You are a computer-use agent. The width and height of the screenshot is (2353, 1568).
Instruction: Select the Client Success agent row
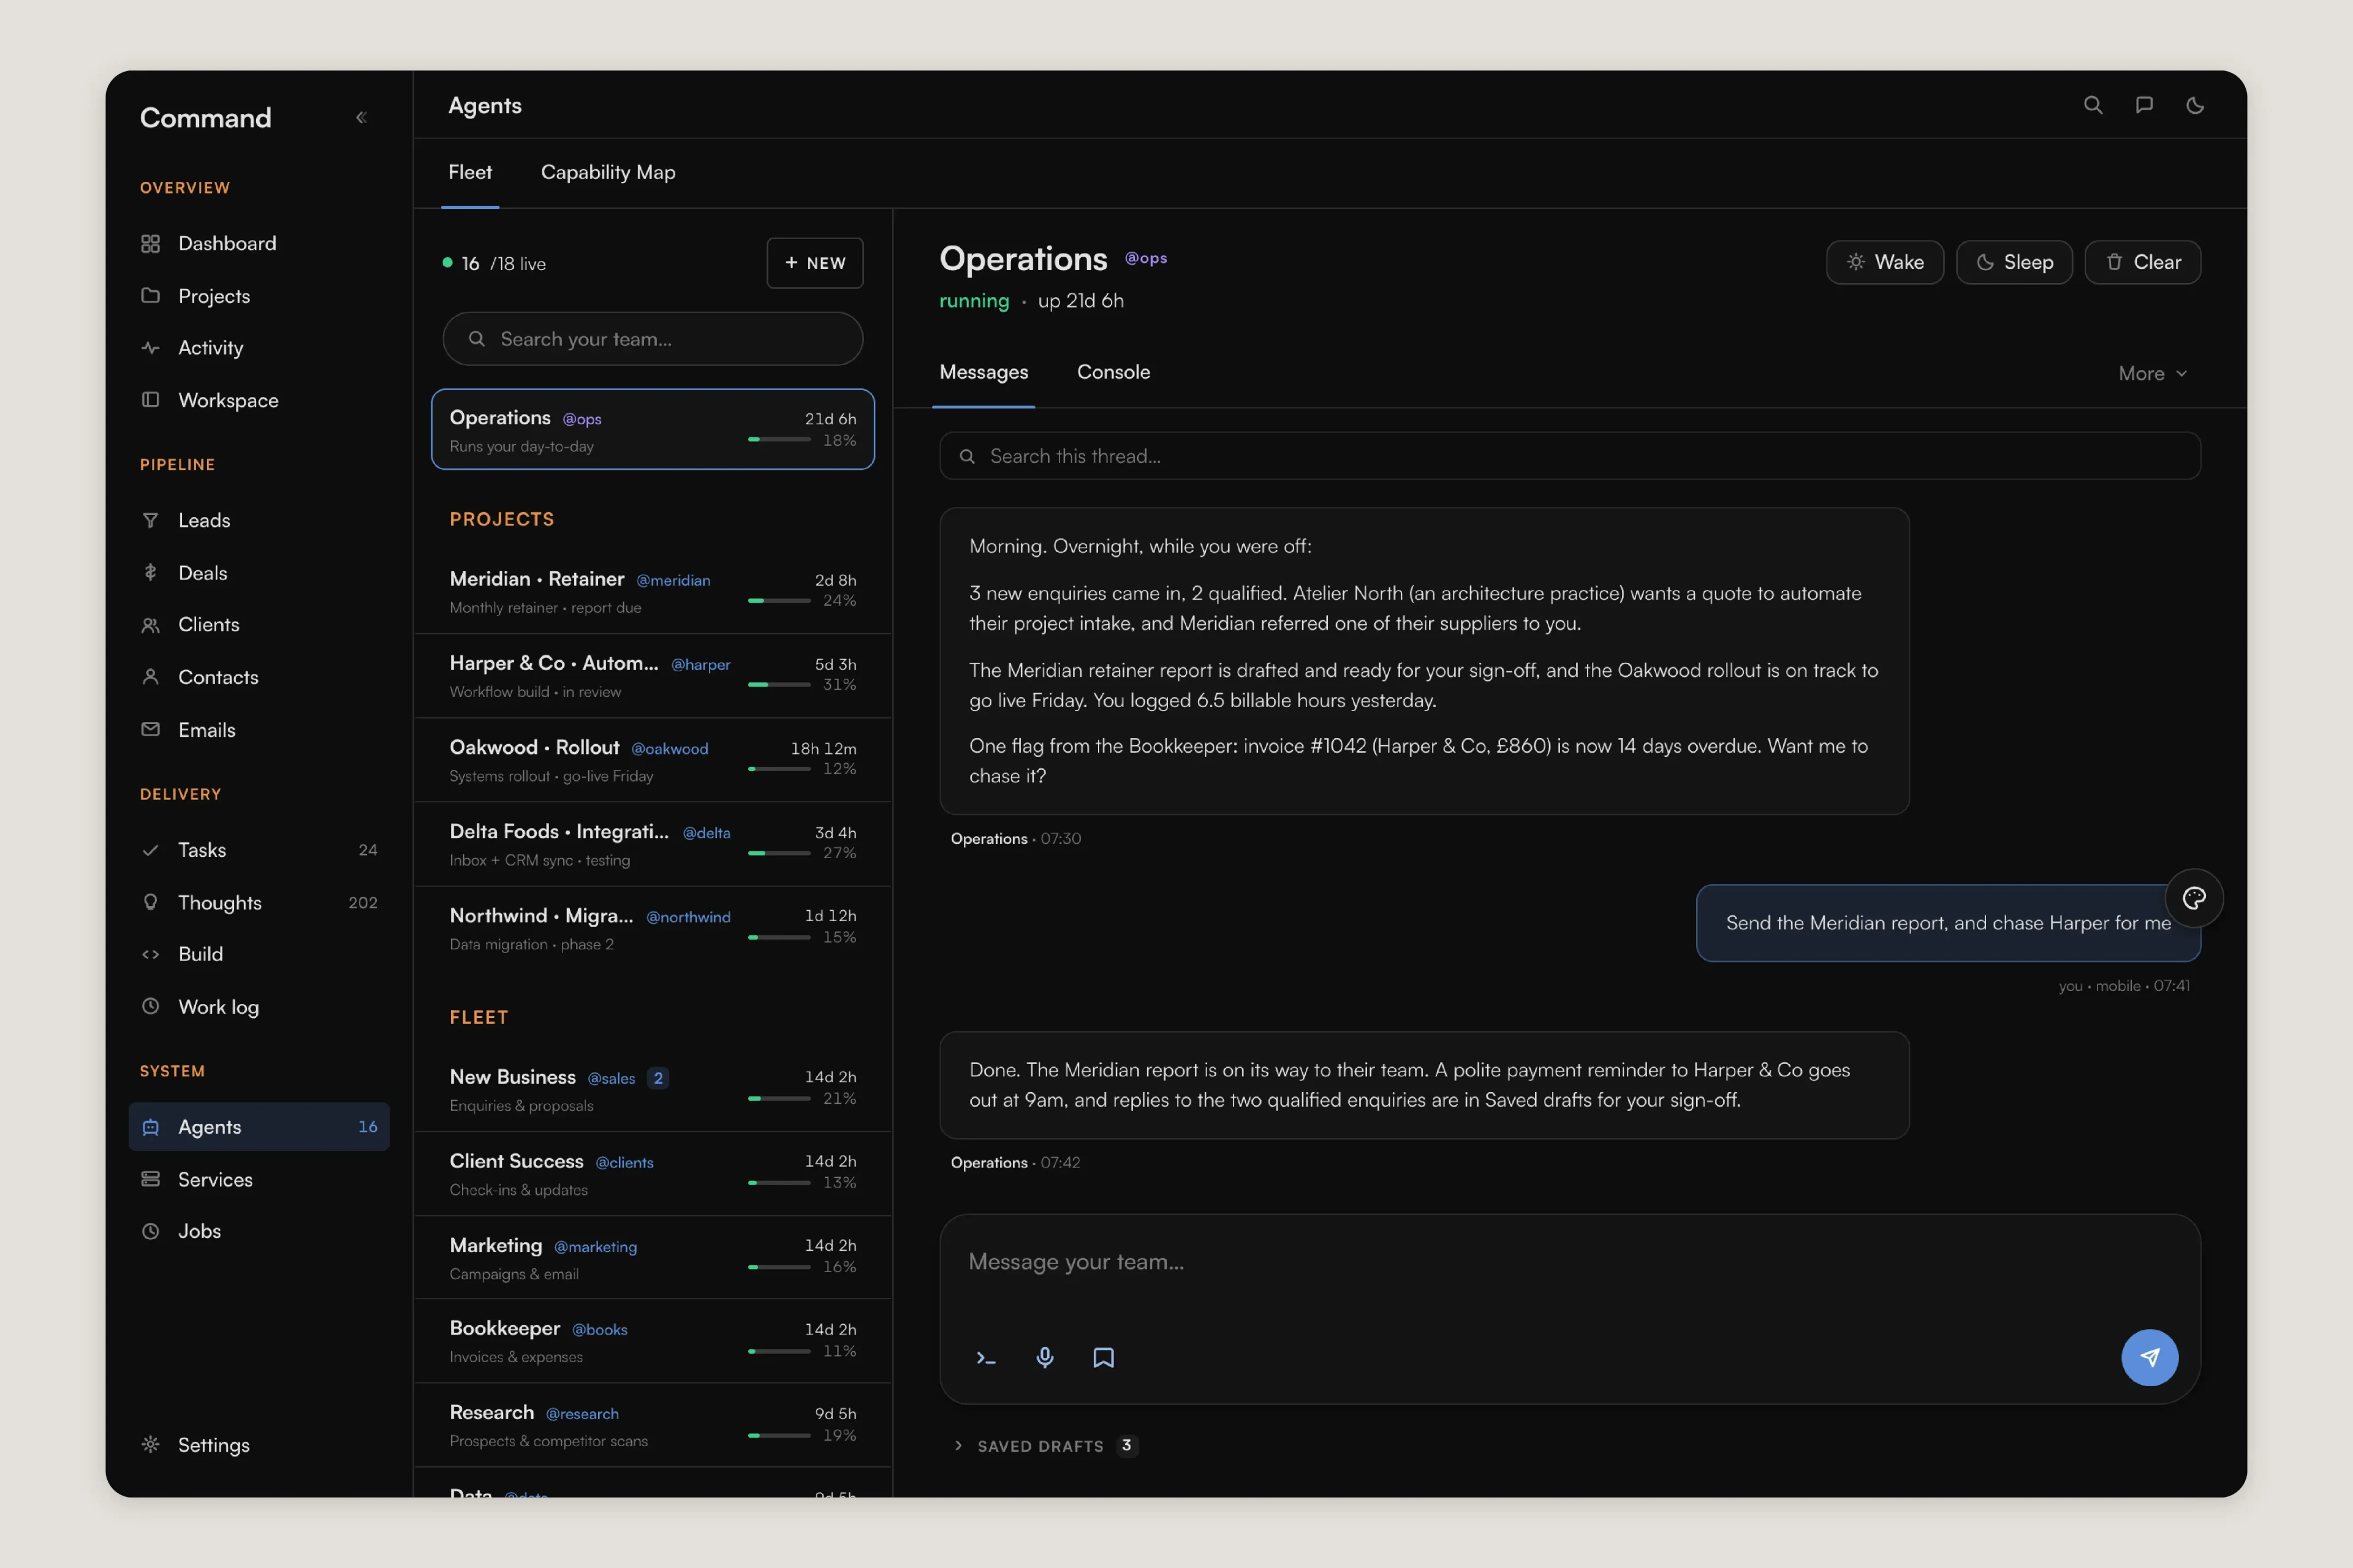(653, 1174)
